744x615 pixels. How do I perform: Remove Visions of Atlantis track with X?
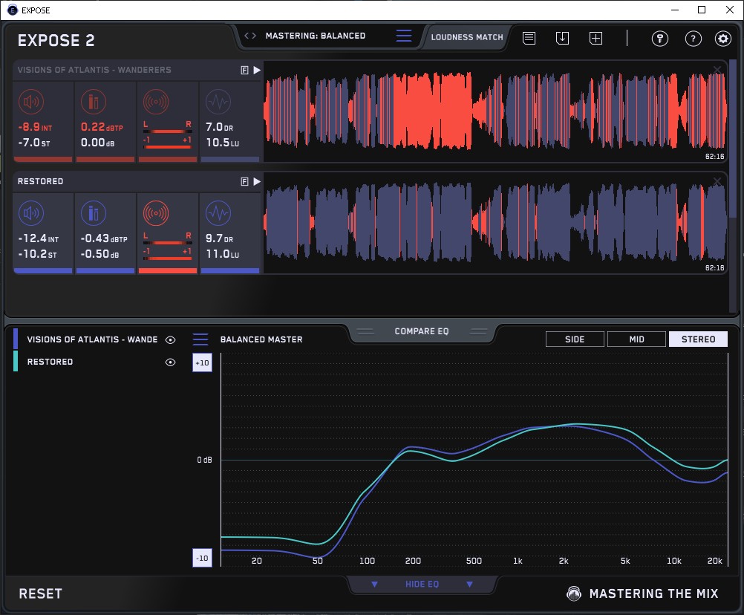pos(717,71)
